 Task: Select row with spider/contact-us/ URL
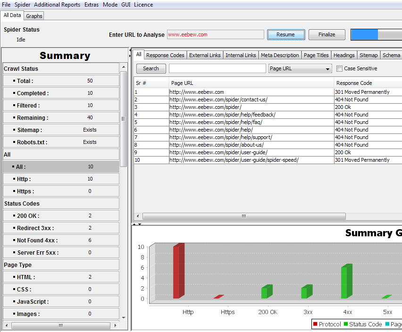[x=268, y=100]
